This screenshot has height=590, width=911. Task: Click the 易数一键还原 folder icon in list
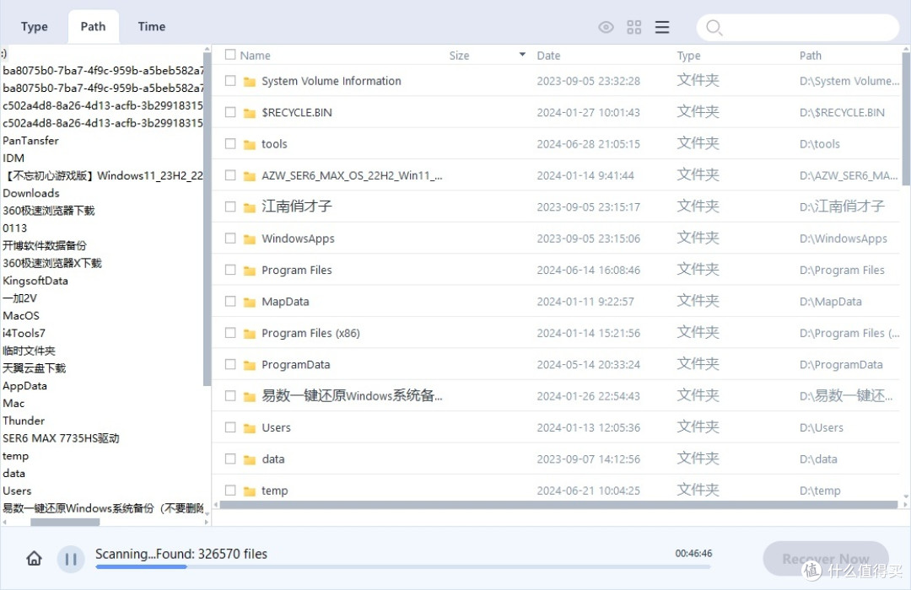[249, 396]
